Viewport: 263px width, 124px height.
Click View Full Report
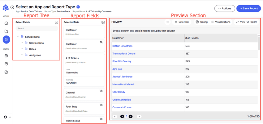[246, 22]
